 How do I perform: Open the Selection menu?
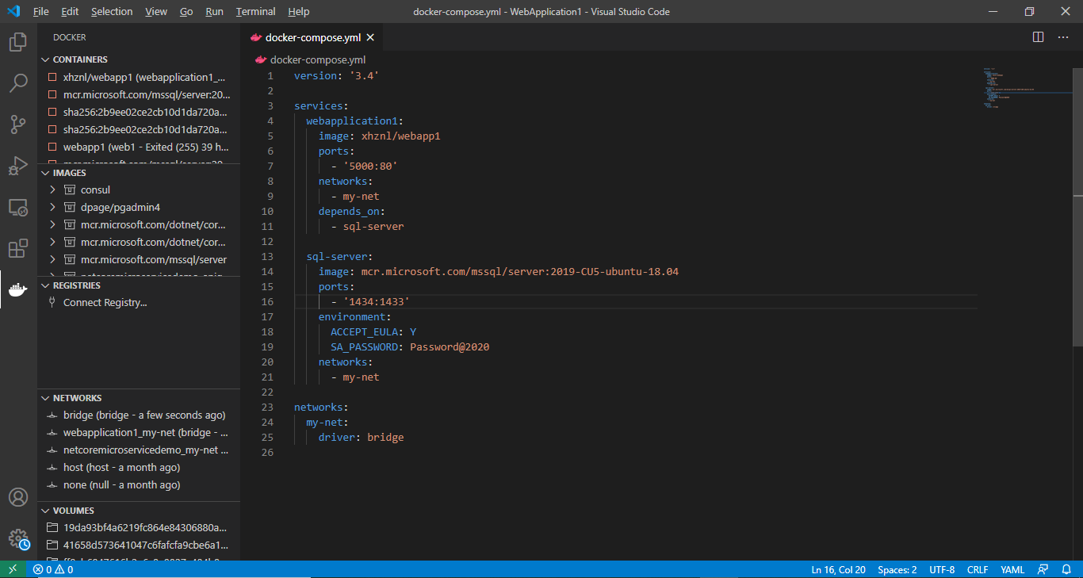coord(112,12)
